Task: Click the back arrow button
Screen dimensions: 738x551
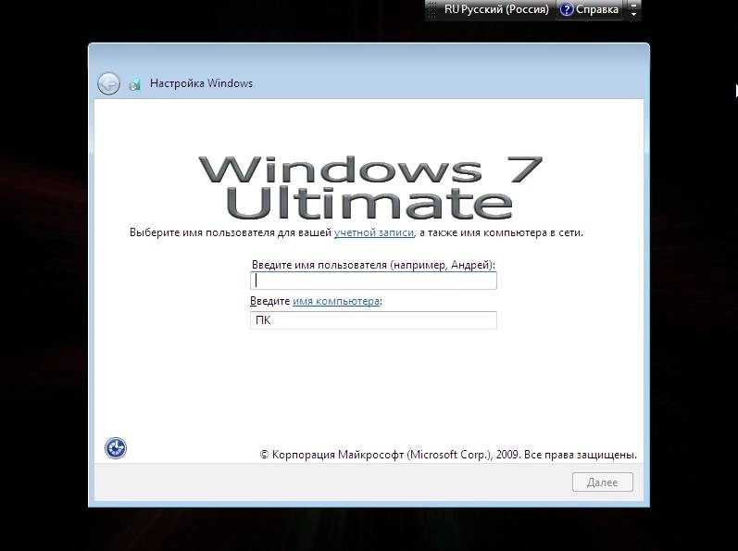Action: coord(108,83)
